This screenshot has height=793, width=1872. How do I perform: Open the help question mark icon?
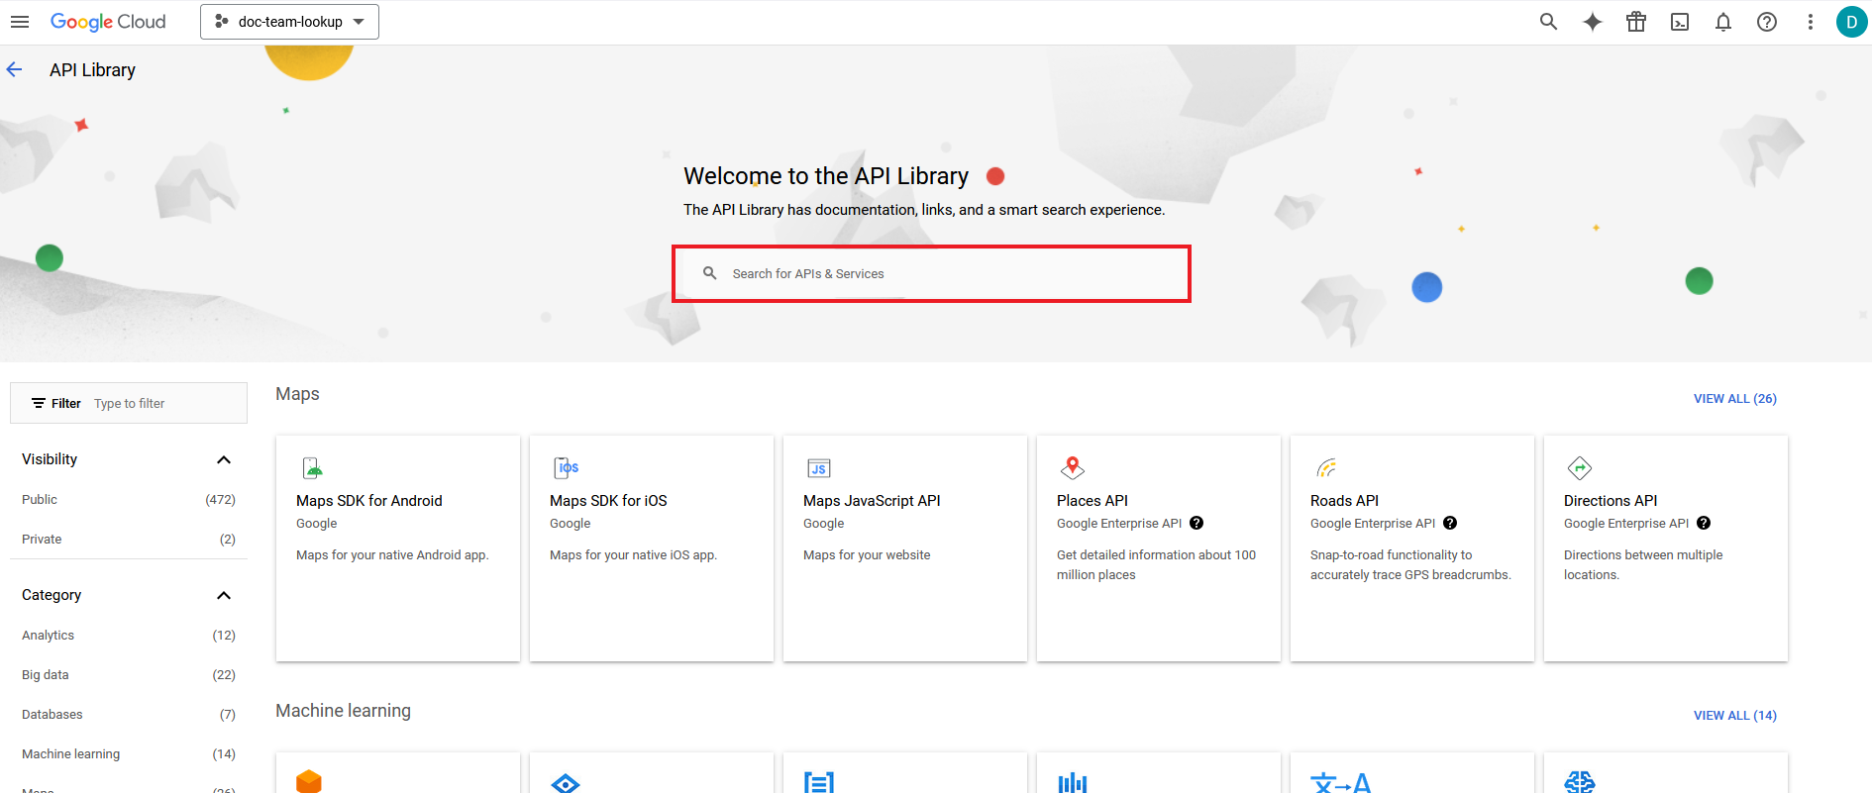pyautogui.click(x=1766, y=22)
